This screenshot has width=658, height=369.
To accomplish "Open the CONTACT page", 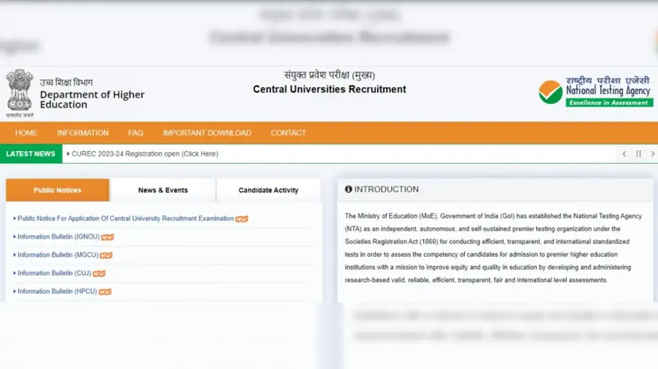I will coord(288,133).
